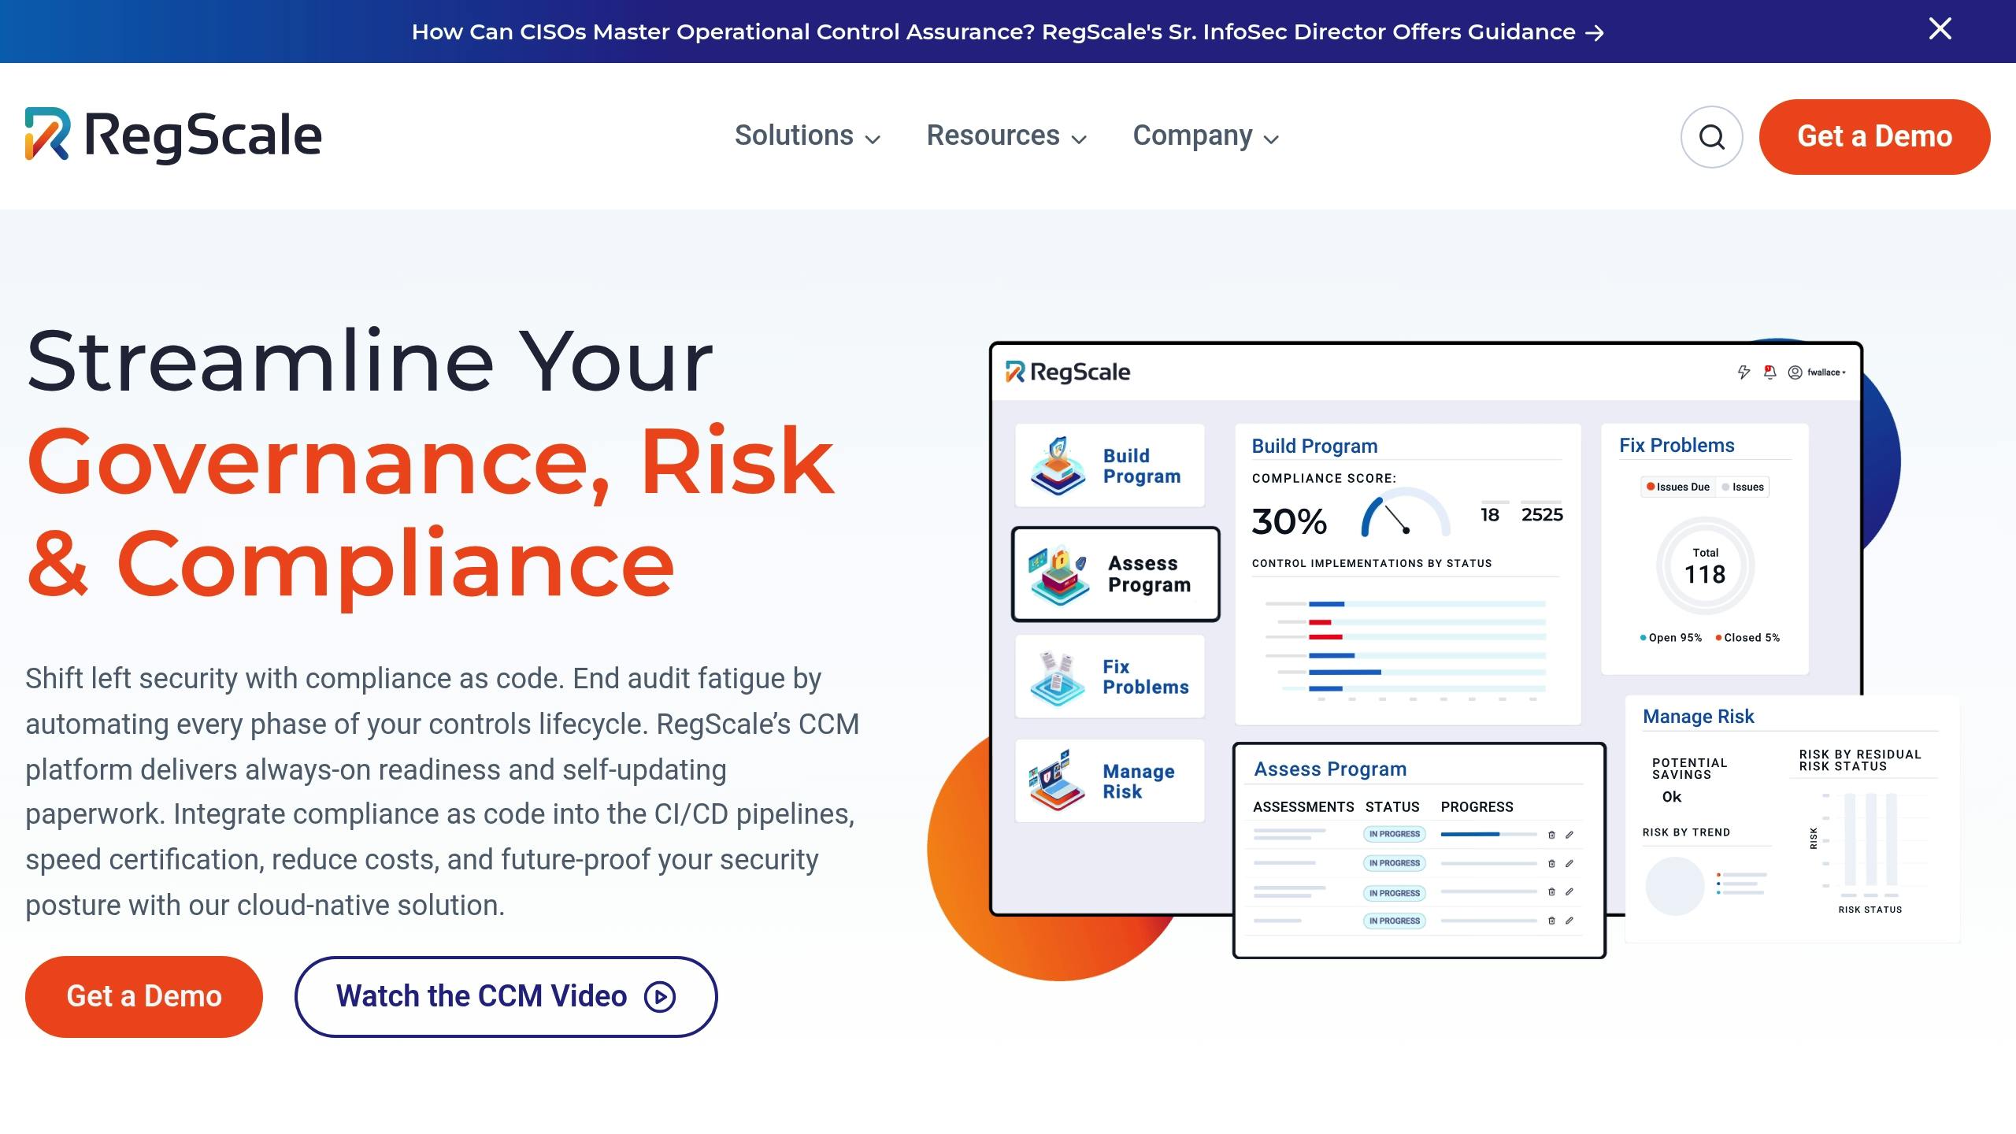The width and height of the screenshot is (2016, 1134).
Task: Click the play circle icon in video button
Action: coord(660,997)
